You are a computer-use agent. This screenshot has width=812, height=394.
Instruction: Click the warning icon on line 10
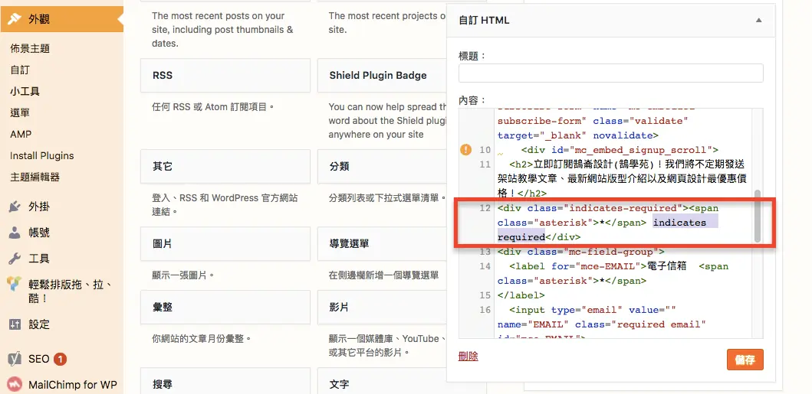point(466,150)
